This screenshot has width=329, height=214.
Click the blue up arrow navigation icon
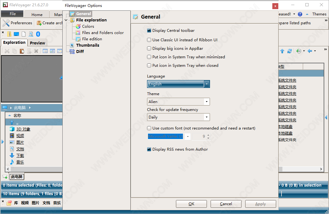tap(282, 51)
